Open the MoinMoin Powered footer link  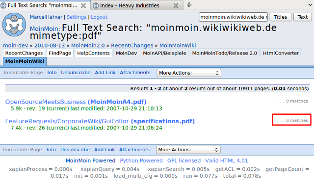pos(90,161)
